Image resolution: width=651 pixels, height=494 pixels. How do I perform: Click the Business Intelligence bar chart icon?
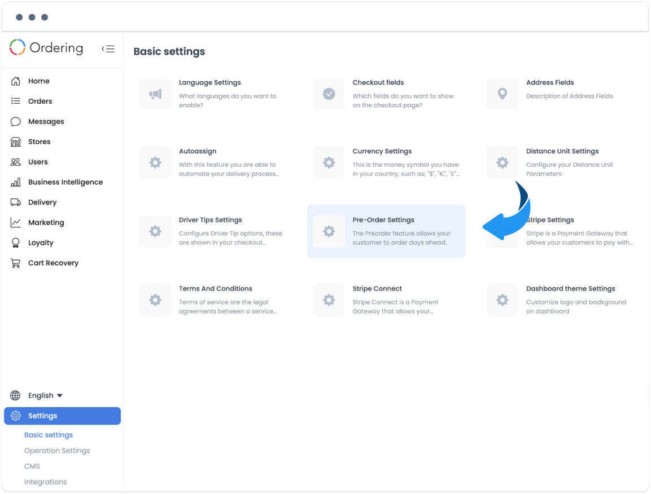tap(16, 182)
